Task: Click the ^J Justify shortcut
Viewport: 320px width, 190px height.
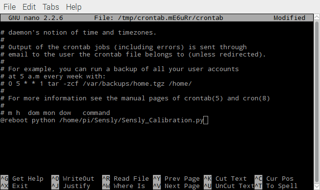Action: (71, 186)
